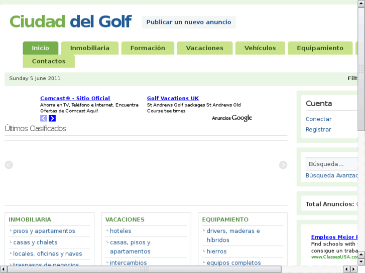Click the 'Sunday 5 June 2011' date text
The height and width of the screenshot is (273, 365).
point(35,78)
